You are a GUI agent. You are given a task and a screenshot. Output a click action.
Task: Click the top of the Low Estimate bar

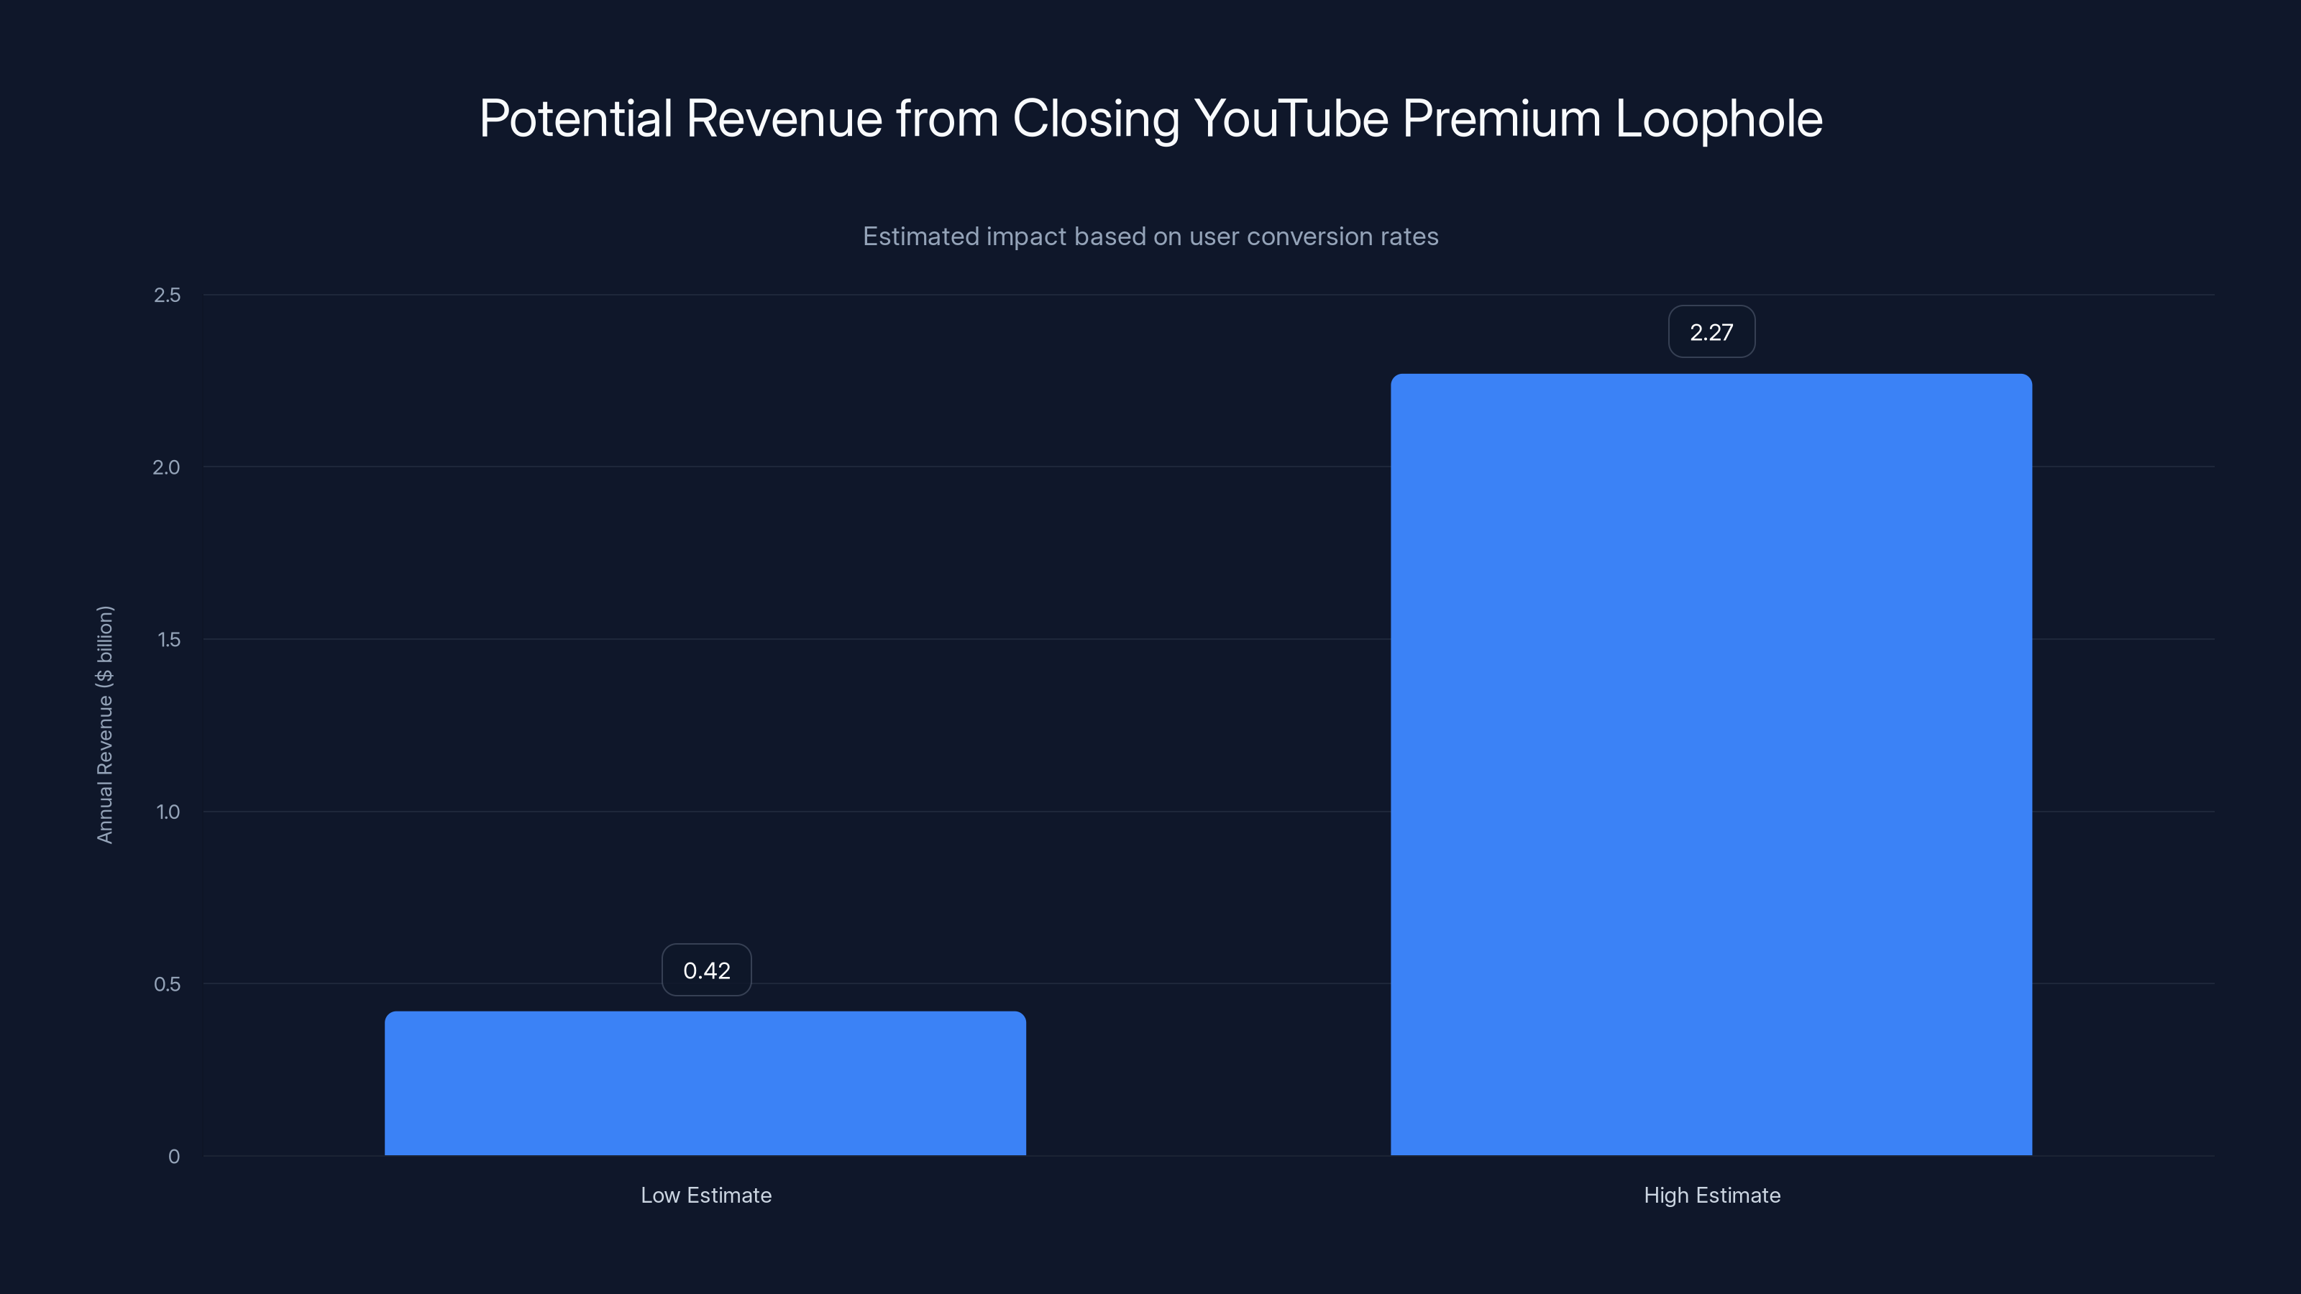coord(705,1017)
